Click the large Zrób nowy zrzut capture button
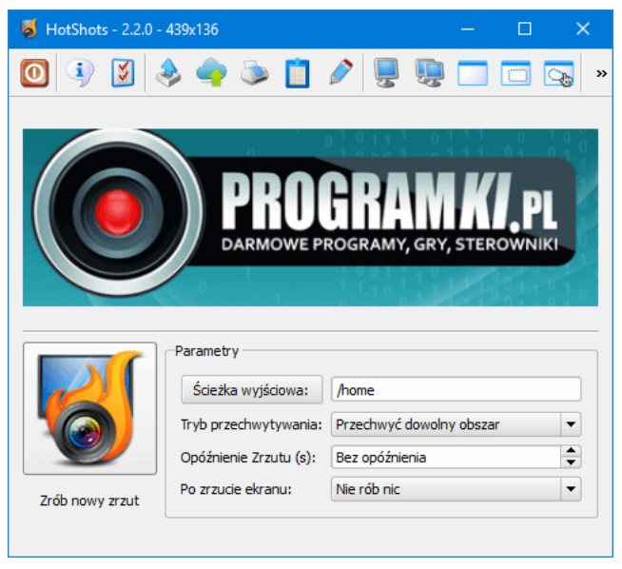 [x=90, y=408]
